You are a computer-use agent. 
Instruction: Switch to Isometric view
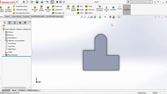tap(113, 8)
